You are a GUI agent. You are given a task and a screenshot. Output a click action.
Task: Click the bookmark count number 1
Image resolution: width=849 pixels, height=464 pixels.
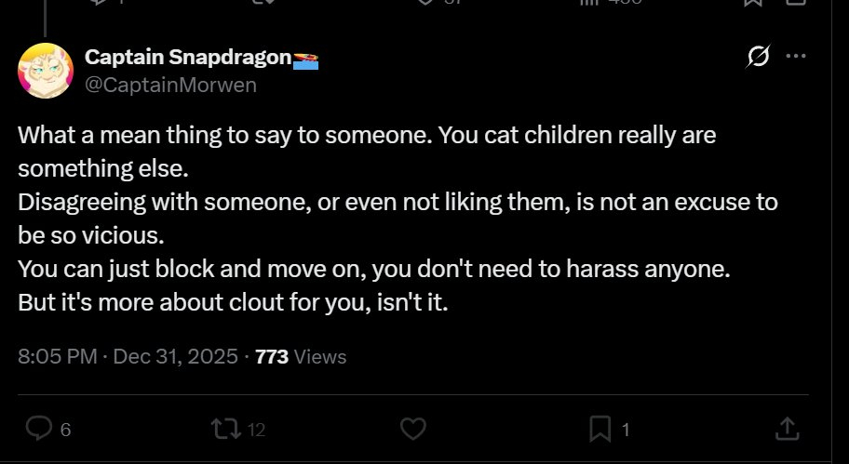626,430
